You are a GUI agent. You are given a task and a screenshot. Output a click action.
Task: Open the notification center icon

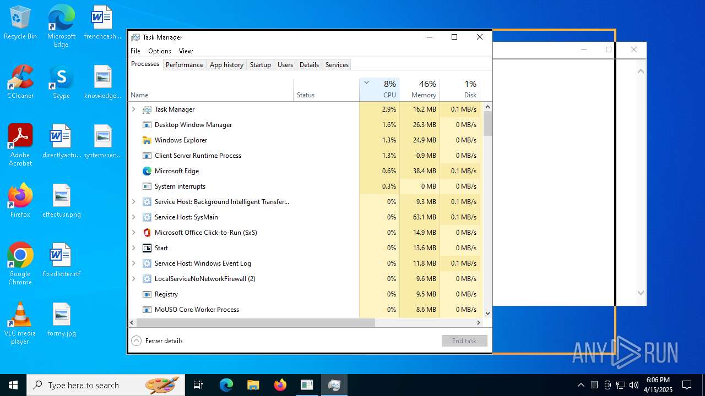tap(687, 385)
